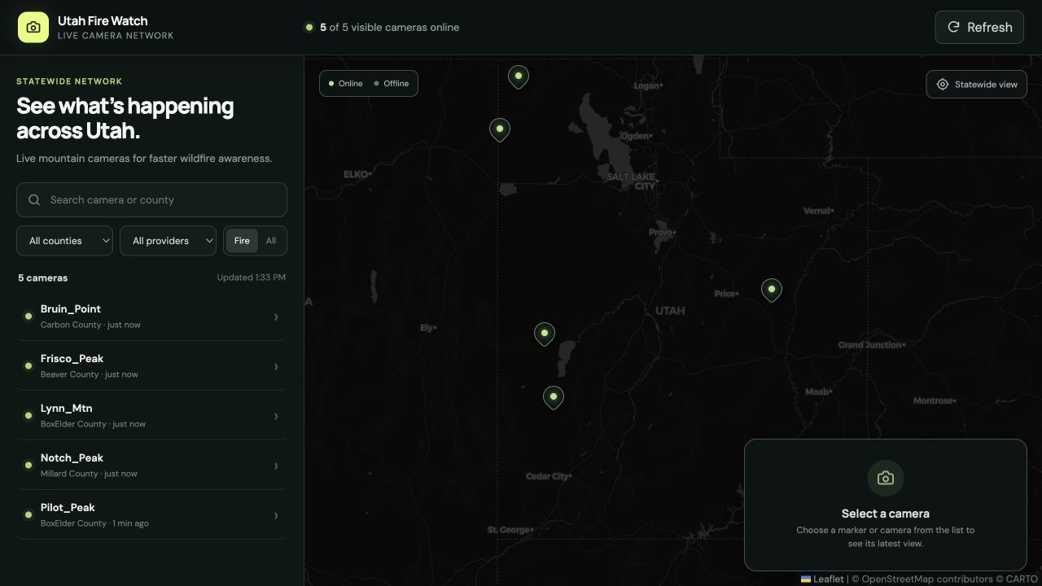Open the CARTO attribution link
1042x586 pixels.
1022,579
